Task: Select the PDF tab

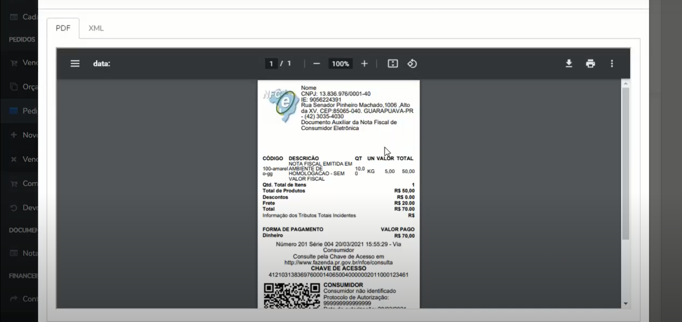Action: (x=63, y=28)
